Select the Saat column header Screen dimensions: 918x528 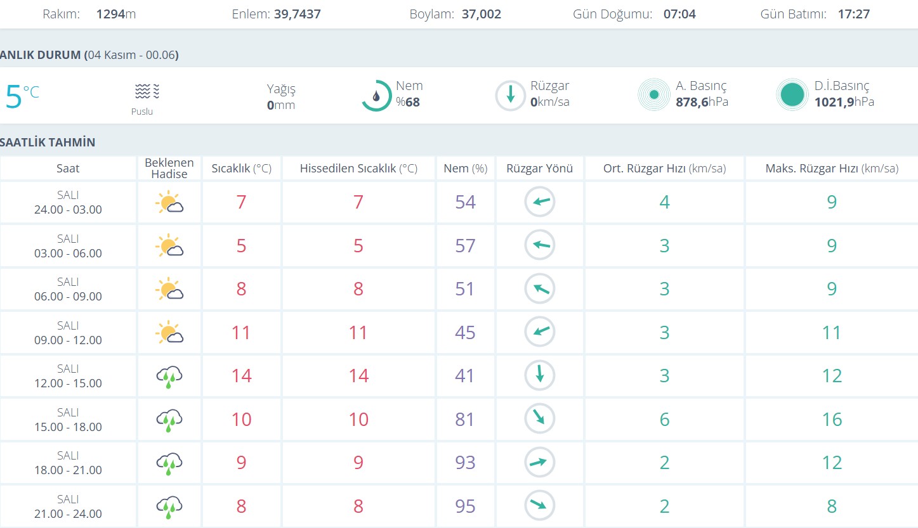pos(68,169)
